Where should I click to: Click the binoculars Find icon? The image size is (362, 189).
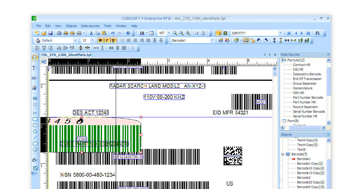click(x=317, y=33)
